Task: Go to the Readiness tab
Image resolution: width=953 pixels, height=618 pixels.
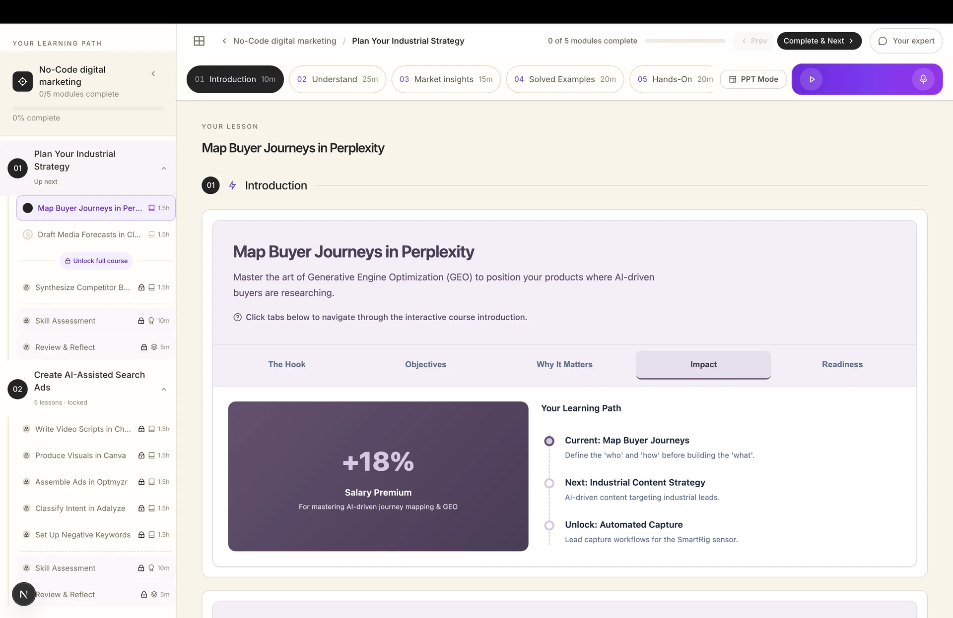Action: click(x=842, y=365)
